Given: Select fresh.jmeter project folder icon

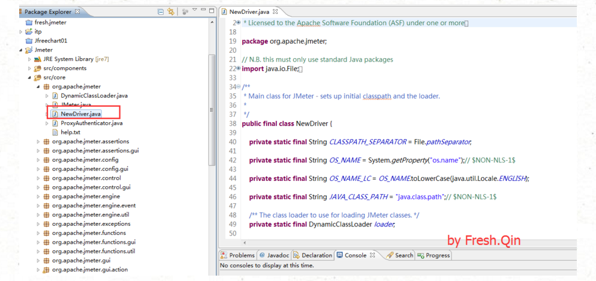Looking at the screenshot, I should pos(29,22).
